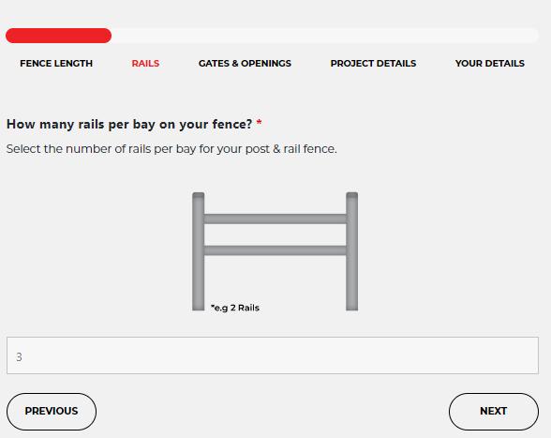551x438 pixels.
Task: Jump to the Project Details step
Action: pos(373,64)
